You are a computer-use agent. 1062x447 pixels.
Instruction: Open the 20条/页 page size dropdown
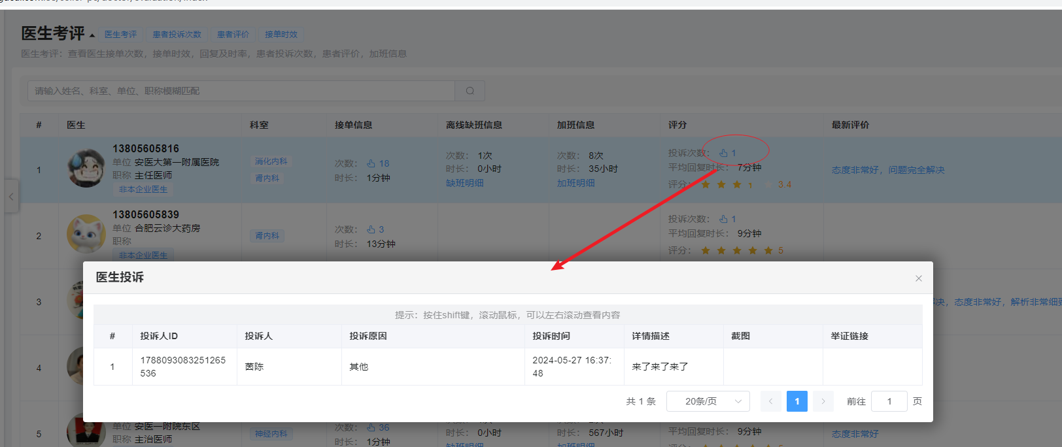tap(708, 401)
